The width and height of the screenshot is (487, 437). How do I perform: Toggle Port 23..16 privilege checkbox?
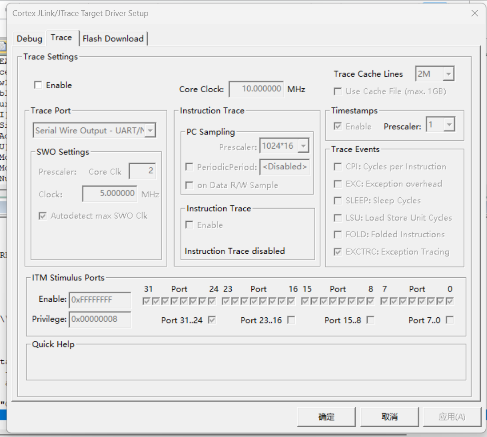pyautogui.click(x=291, y=320)
